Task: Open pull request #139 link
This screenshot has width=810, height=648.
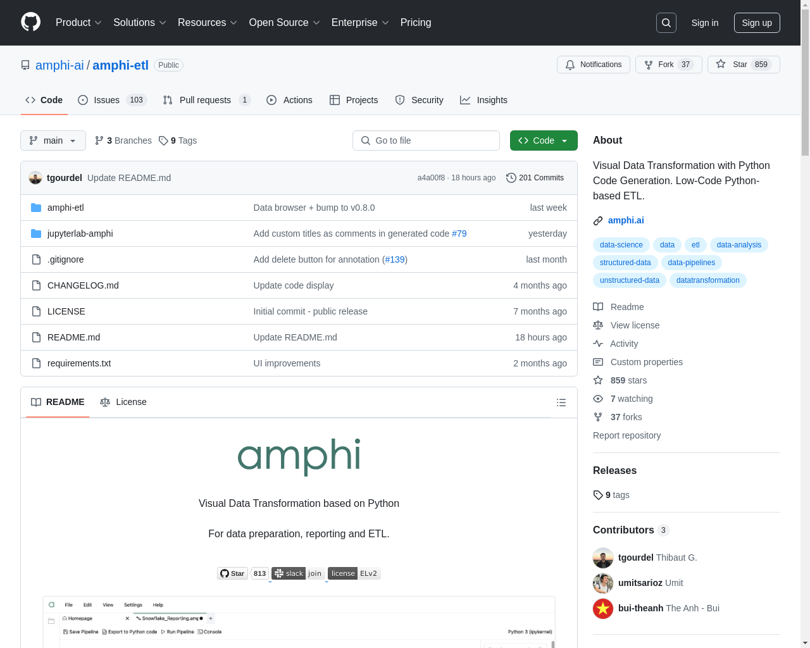Action: (395, 259)
